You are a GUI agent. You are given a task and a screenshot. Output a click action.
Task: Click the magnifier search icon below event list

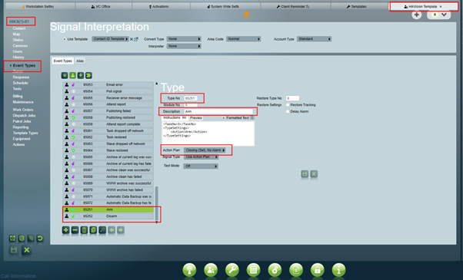click(102, 230)
